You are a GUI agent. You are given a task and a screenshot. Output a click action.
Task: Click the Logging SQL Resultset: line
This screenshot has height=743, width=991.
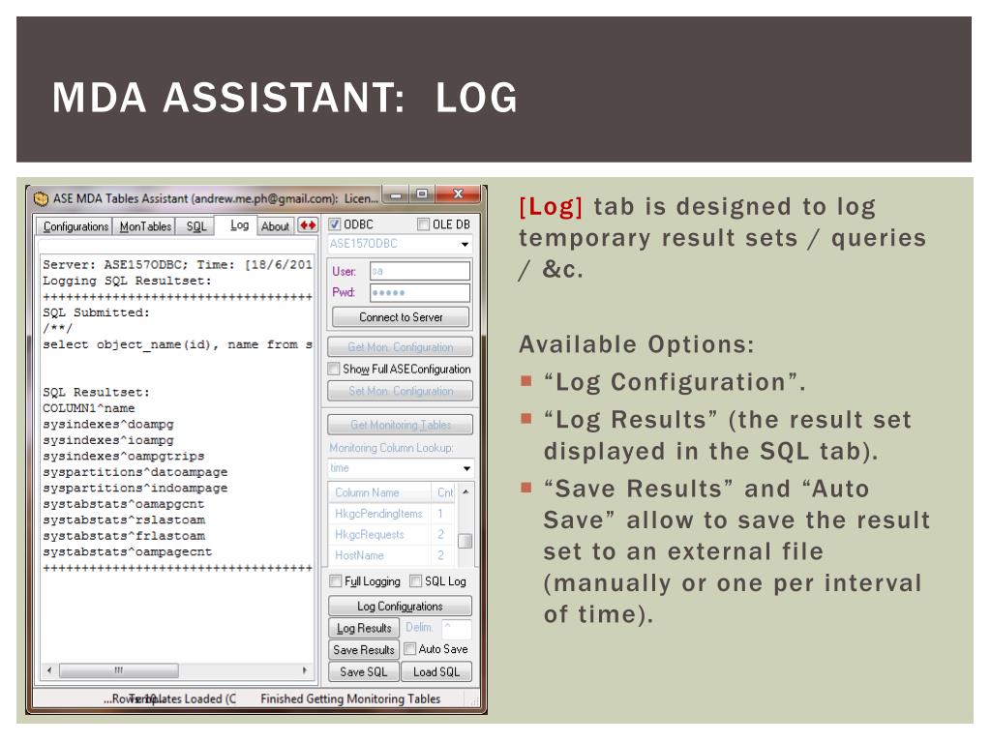click(x=127, y=281)
